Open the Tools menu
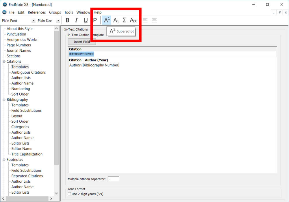289x202 pixels. pos(68,12)
